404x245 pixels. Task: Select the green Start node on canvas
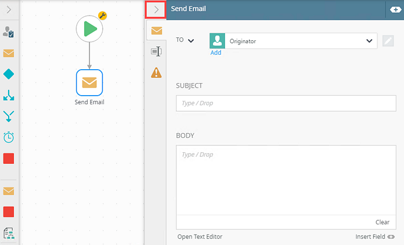point(89,29)
